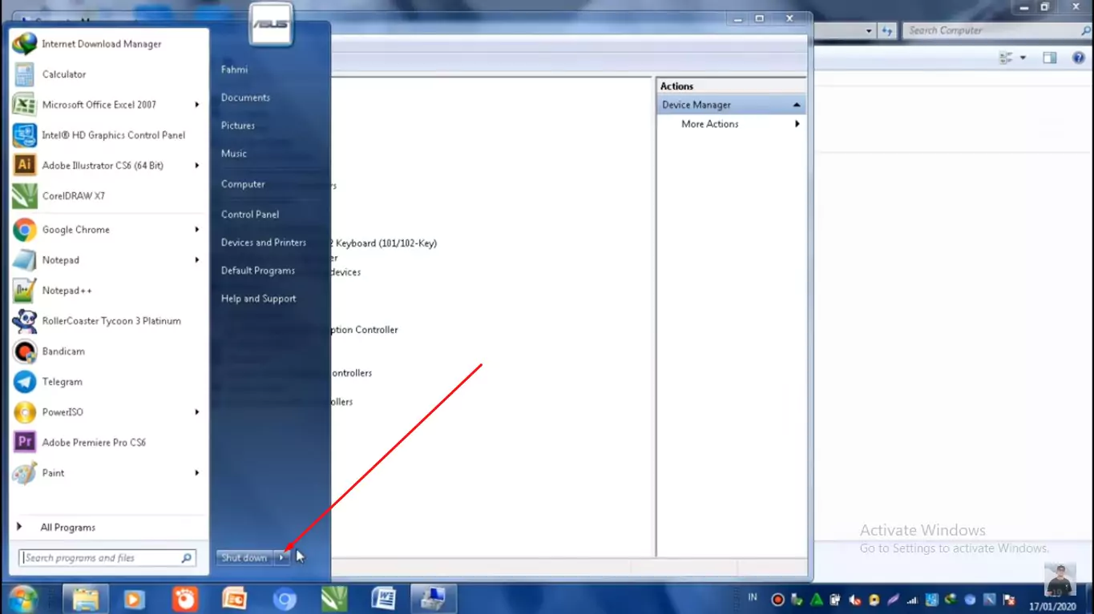Open the Explorer address bar dropdown arrow
Image resolution: width=1094 pixels, height=614 pixels.
click(869, 31)
